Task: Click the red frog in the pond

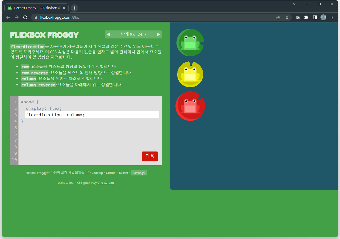Action: pyautogui.click(x=190, y=106)
